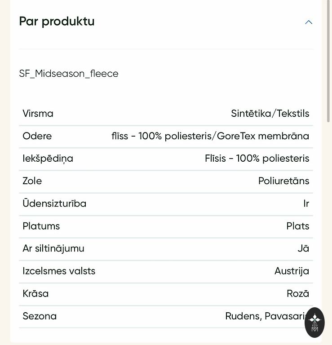The height and width of the screenshot is (345, 332).
Task: Click the Poliuretāns value
Action: (283, 181)
